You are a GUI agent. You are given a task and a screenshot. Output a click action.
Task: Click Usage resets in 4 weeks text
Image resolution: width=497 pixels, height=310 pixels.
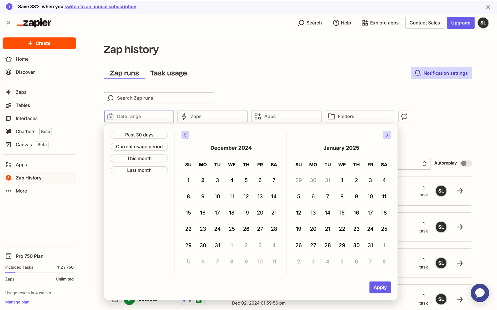(28, 293)
